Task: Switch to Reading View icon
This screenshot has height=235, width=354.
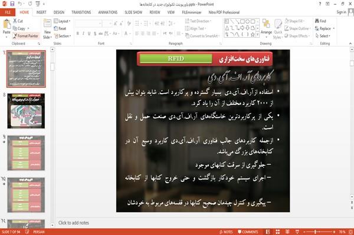Action: pos(287,232)
